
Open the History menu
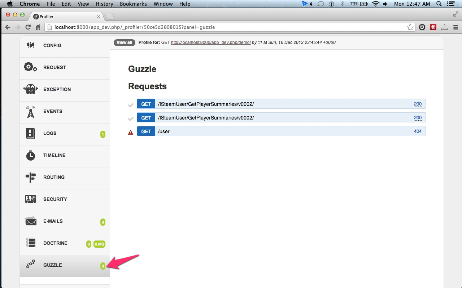(104, 4)
